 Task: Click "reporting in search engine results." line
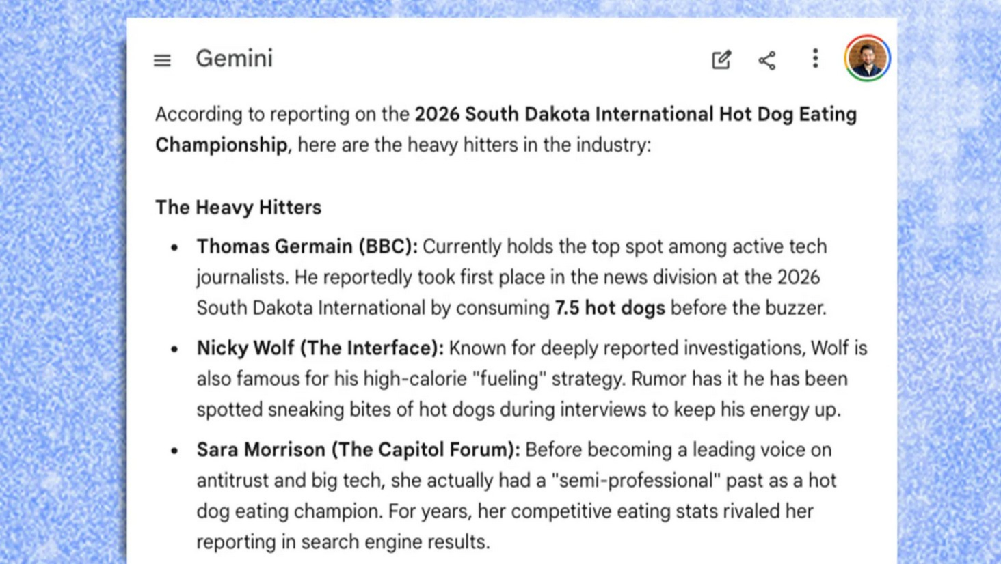click(x=343, y=542)
